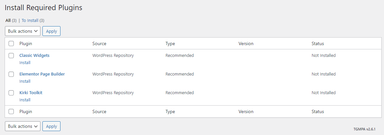
Task: Click Install under Kirki Toolkit
Action: (25, 100)
